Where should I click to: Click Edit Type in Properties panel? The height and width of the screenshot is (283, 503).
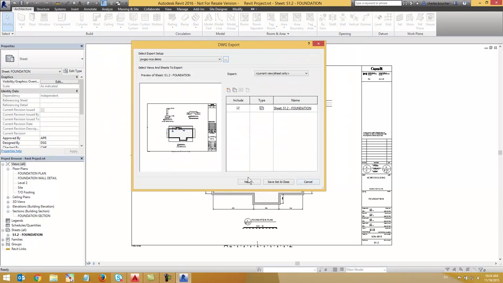pos(73,71)
